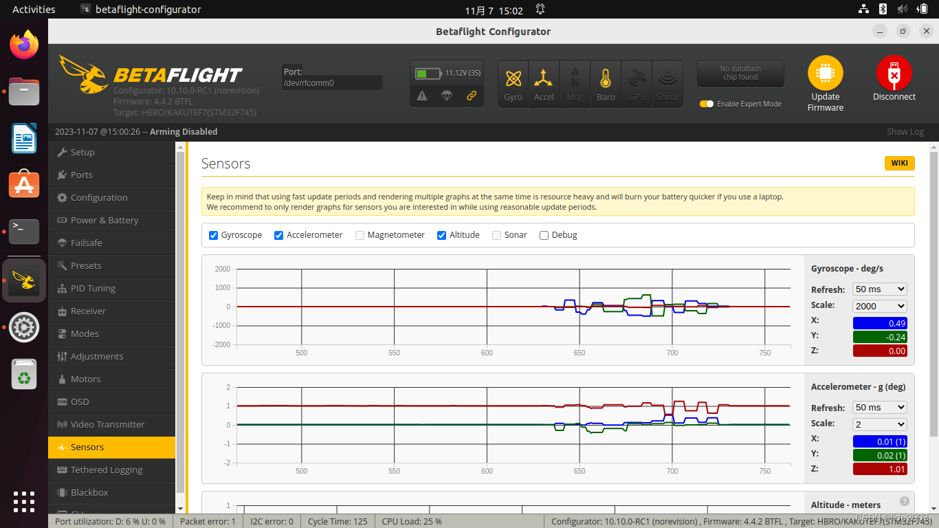The image size is (939, 528).
Task: Open the Gyroscope Refresh rate dropdown
Action: pyautogui.click(x=880, y=289)
